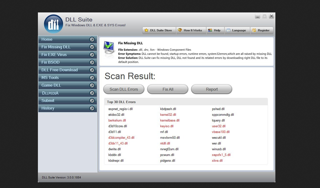Viewport: 320px width, 188px height.
Task: Open How It Works page
Action: tap(191, 30)
